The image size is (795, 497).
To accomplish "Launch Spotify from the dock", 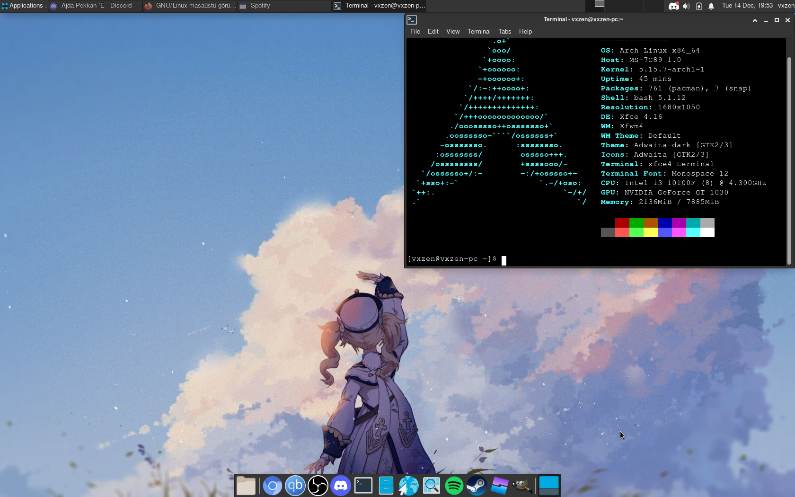I will pyautogui.click(x=454, y=486).
